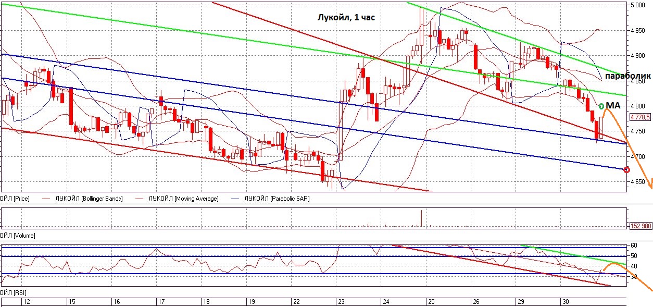Click the 4 850 price axis label
The image size is (653, 307).
coord(637,81)
